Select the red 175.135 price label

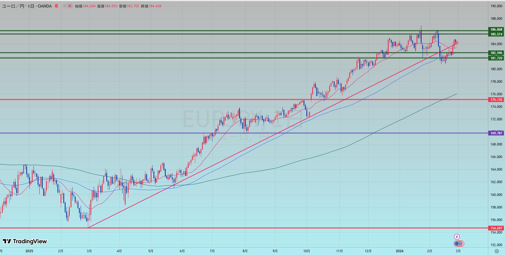[x=496, y=100]
